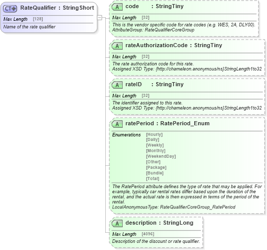Click the attribute icon beside rateID

[x=117, y=85]
